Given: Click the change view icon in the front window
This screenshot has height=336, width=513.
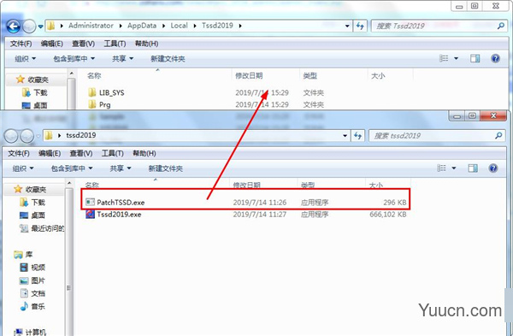Looking at the screenshot, I should point(441,168).
